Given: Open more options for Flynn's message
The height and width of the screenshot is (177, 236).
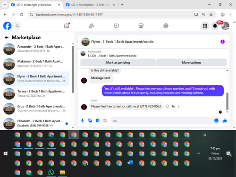Looking at the screenshot, I should point(179,106).
